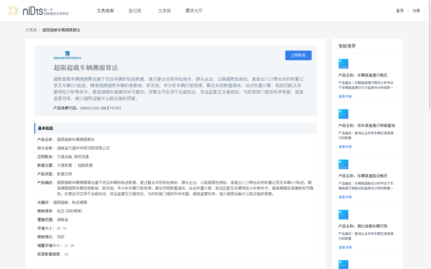Click incremental storage value 27 GB
This screenshot has height=269, width=431.
69,246
